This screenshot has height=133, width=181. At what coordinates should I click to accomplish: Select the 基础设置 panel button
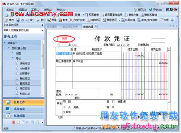pyautogui.click(x=23, y=116)
